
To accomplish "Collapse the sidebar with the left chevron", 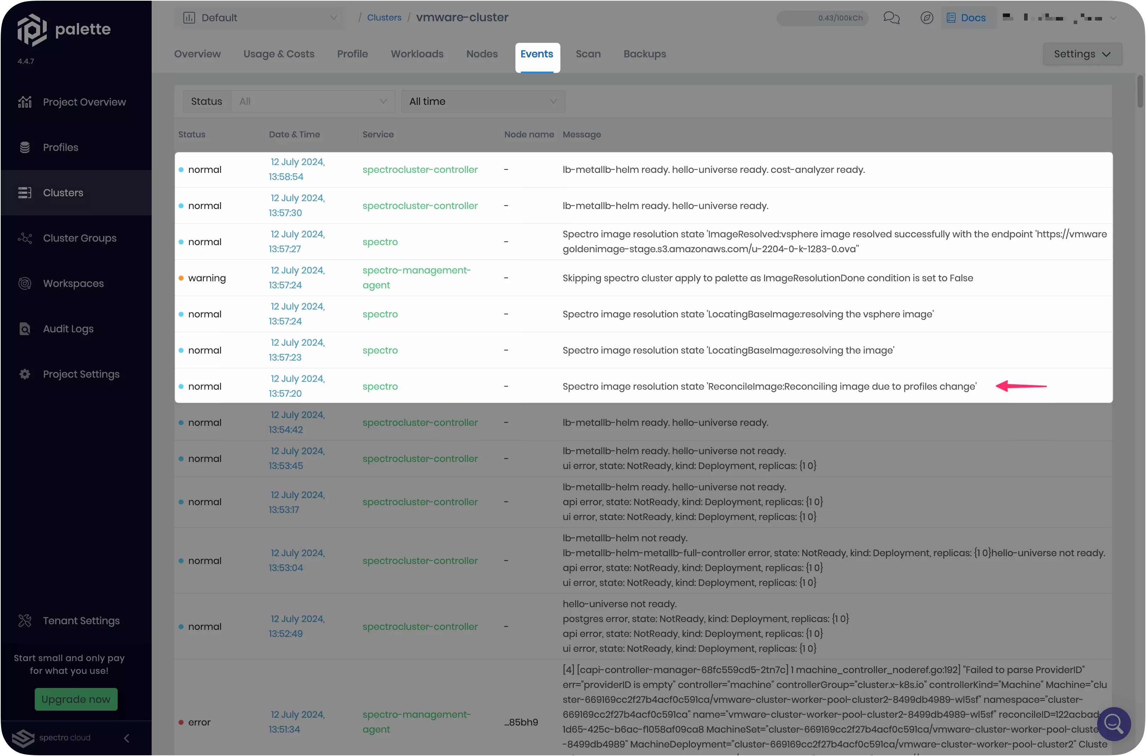I will (126, 738).
